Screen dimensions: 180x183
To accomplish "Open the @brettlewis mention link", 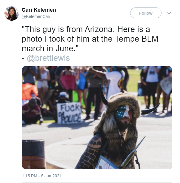I will click(x=48, y=58).
